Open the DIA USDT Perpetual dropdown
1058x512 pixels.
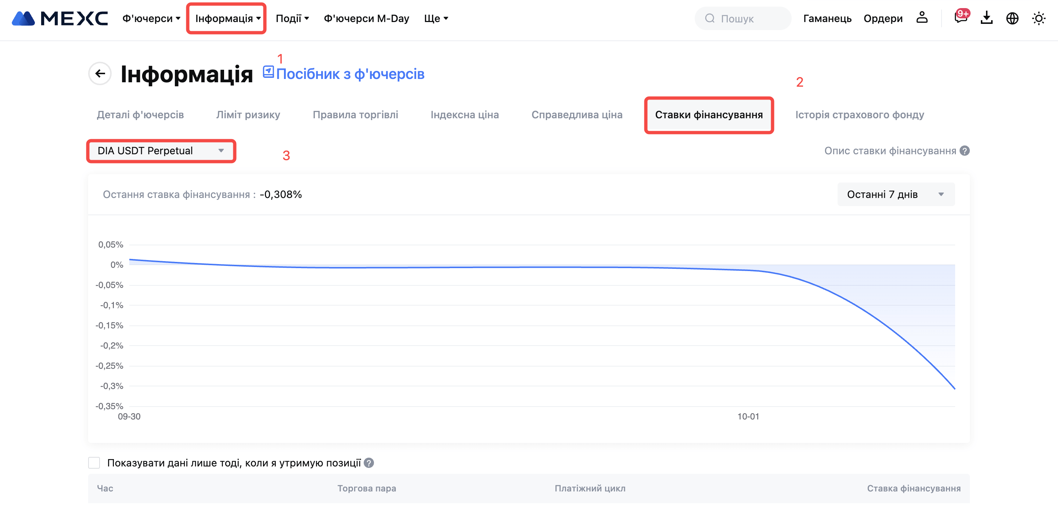[x=161, y=151]
